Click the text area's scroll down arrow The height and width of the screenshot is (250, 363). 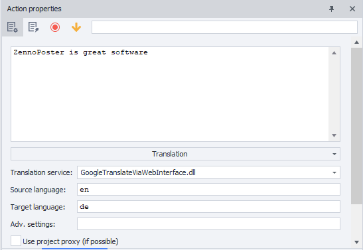tap(334, 135)
